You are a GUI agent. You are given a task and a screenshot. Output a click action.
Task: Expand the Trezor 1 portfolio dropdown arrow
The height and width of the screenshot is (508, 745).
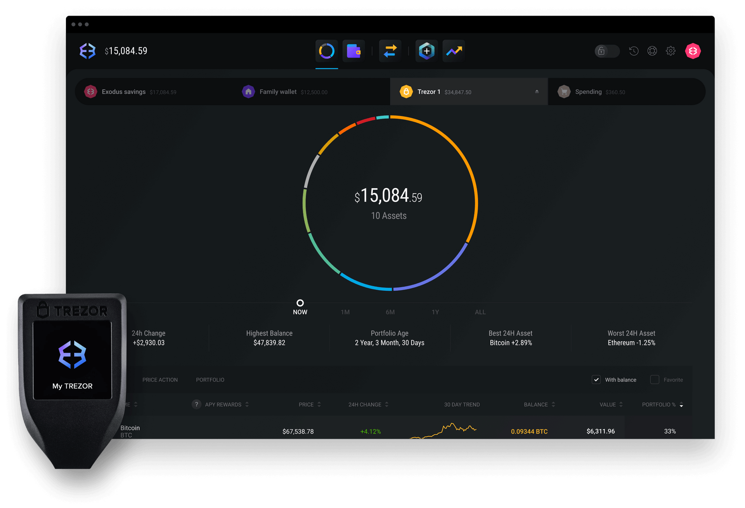[x=537, y=92]
